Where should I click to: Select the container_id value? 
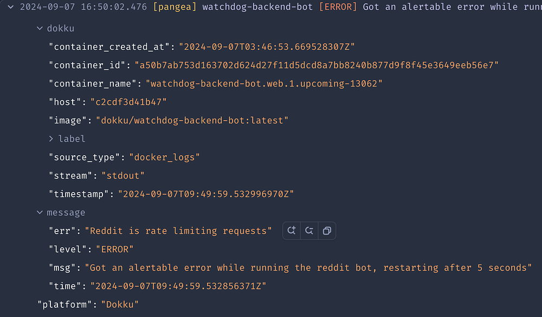coord(317,65)
